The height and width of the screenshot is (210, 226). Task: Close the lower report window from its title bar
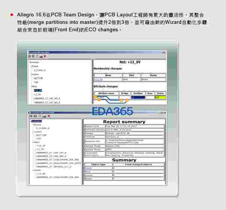pos(164,112)
